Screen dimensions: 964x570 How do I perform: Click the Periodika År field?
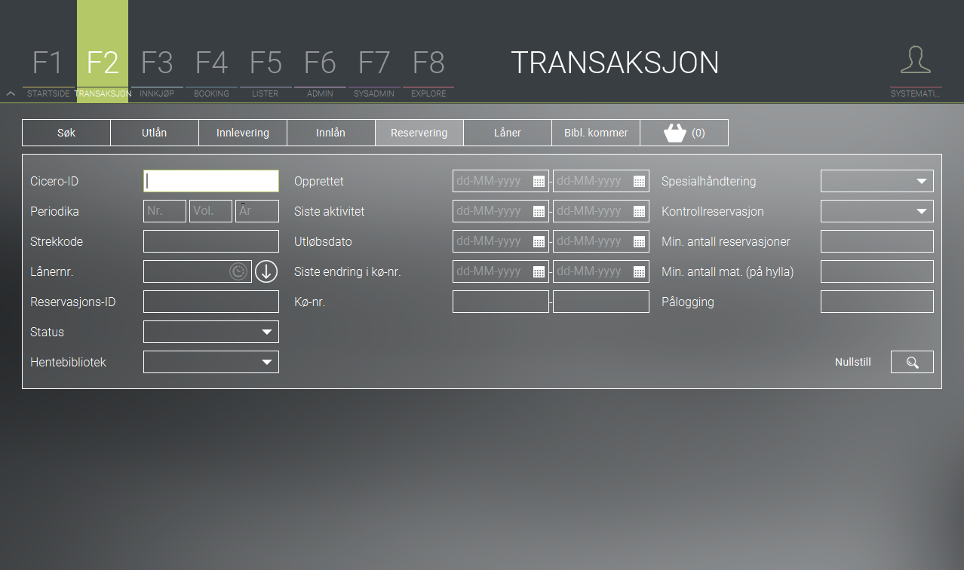[x=257, y=211]
